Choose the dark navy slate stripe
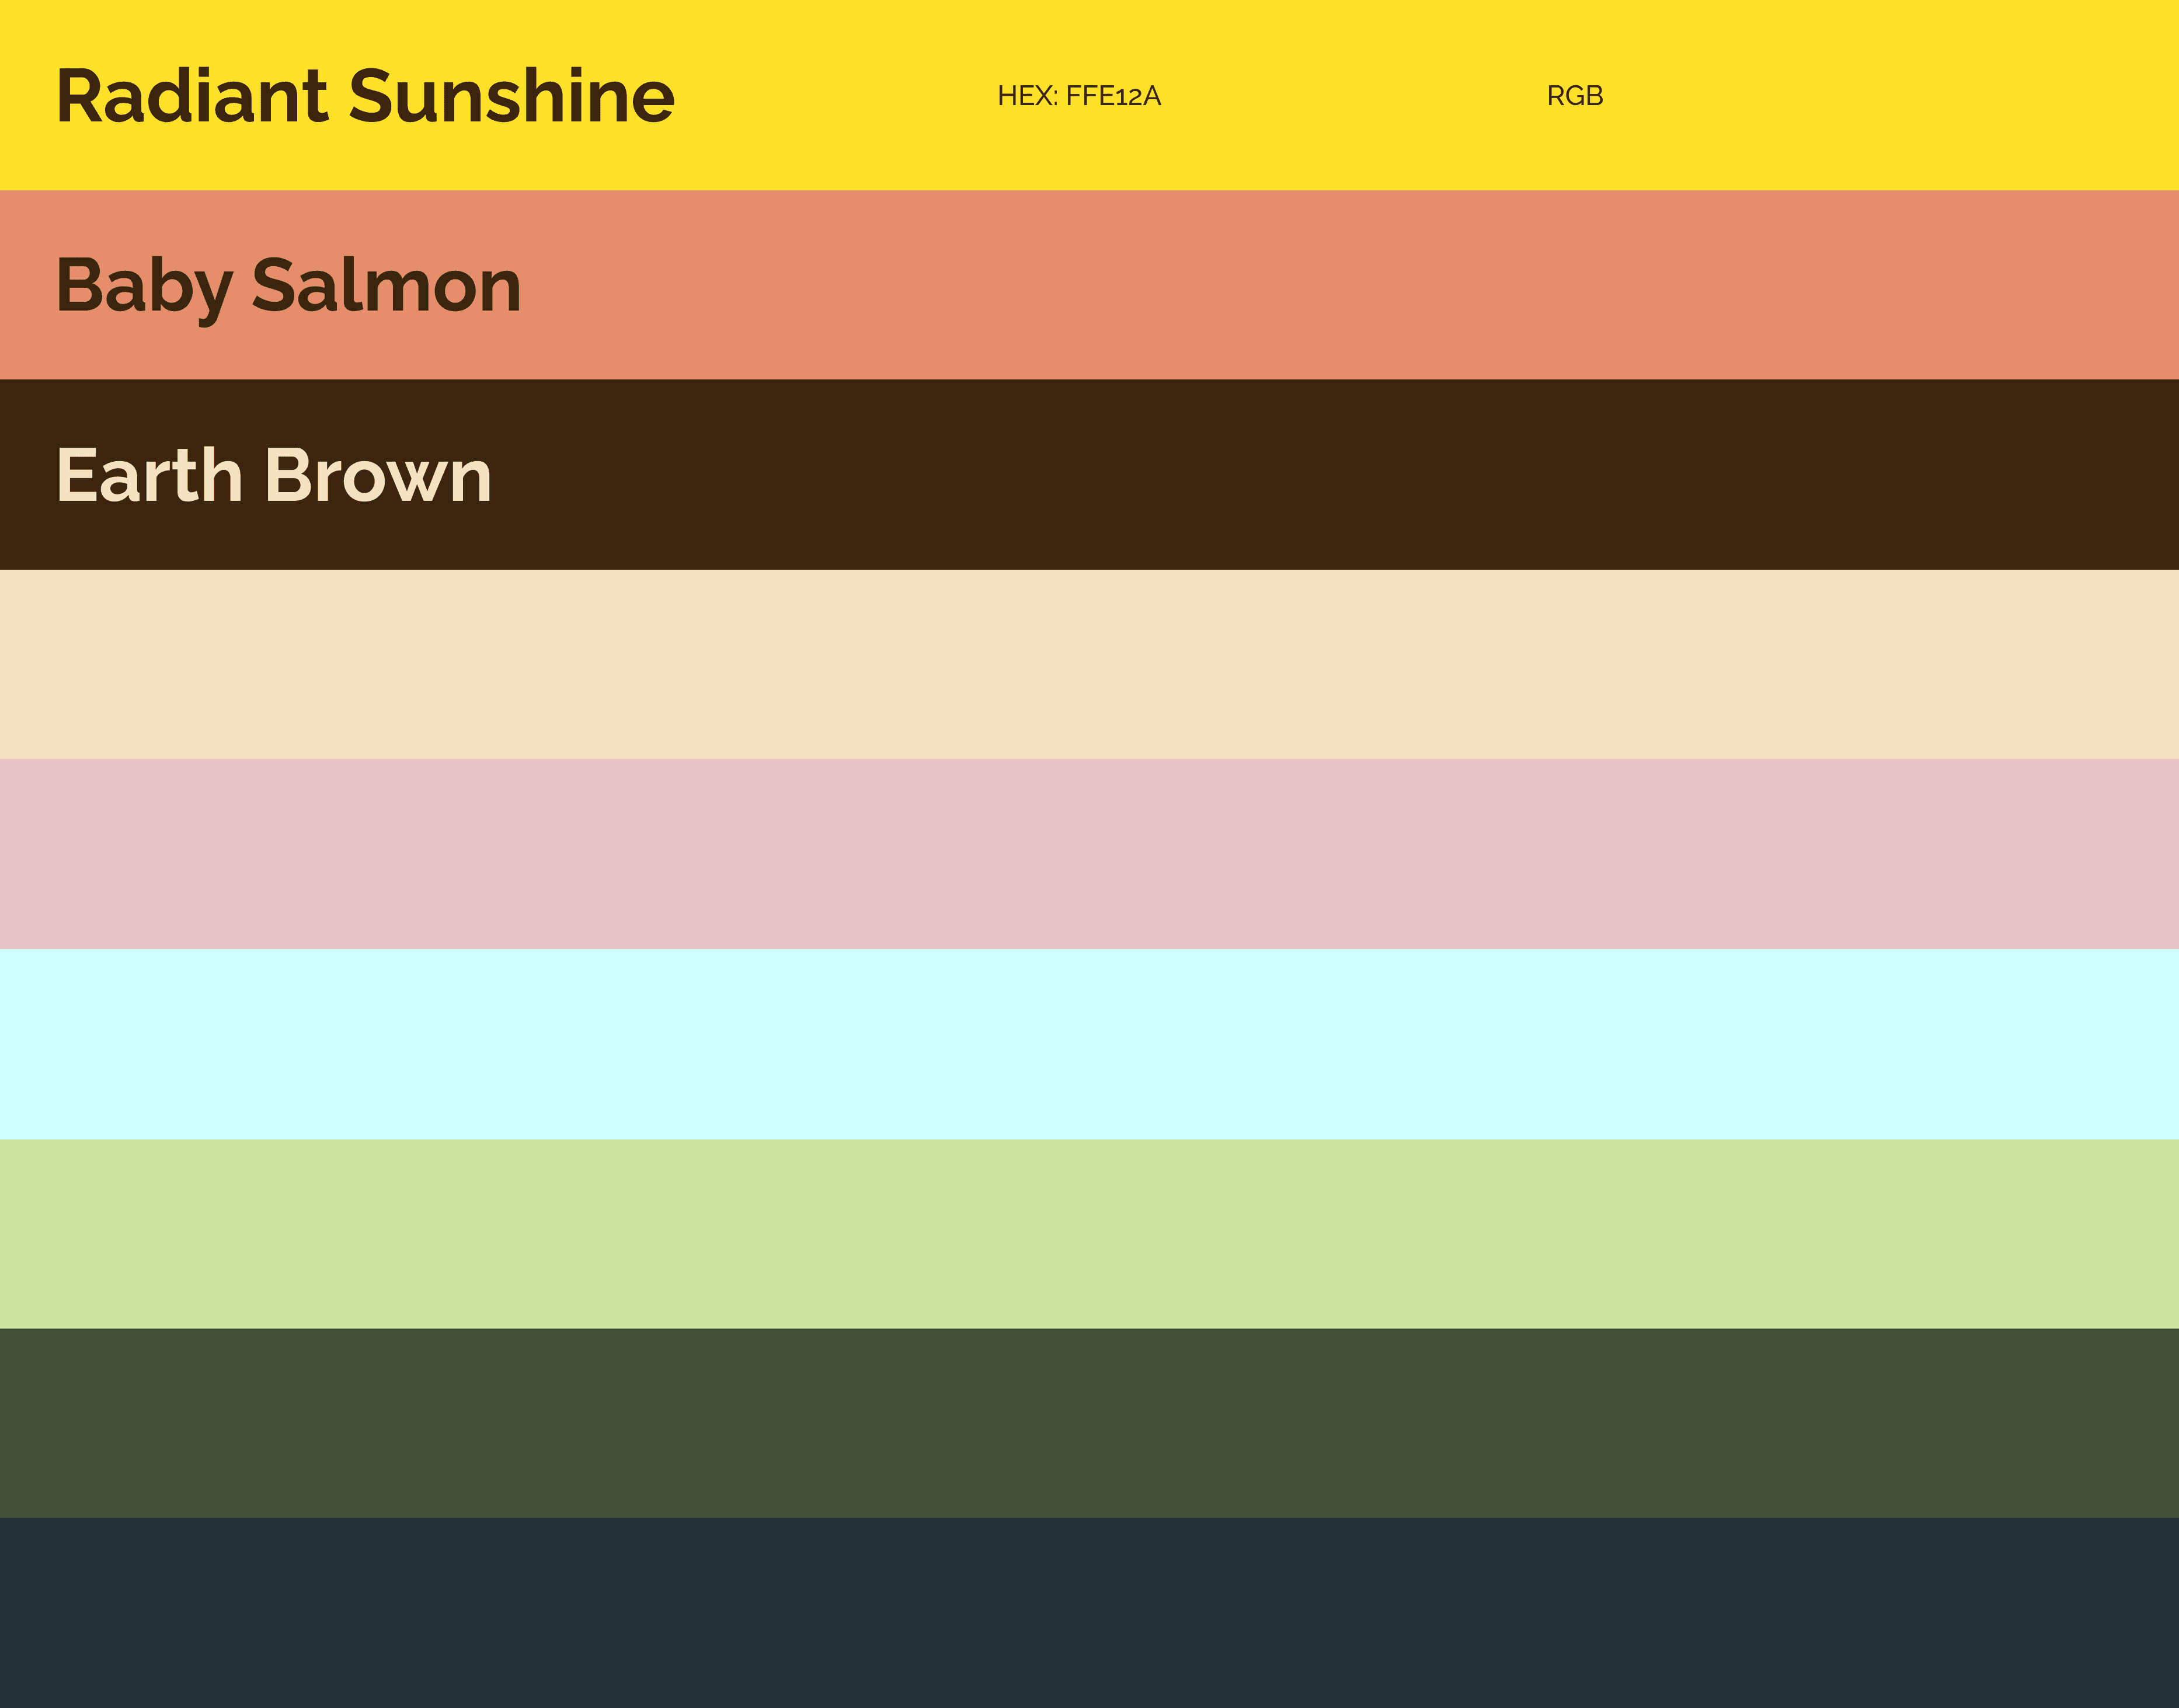This screenshot has width=2179, height=1708. [x=1089, y=1612]
